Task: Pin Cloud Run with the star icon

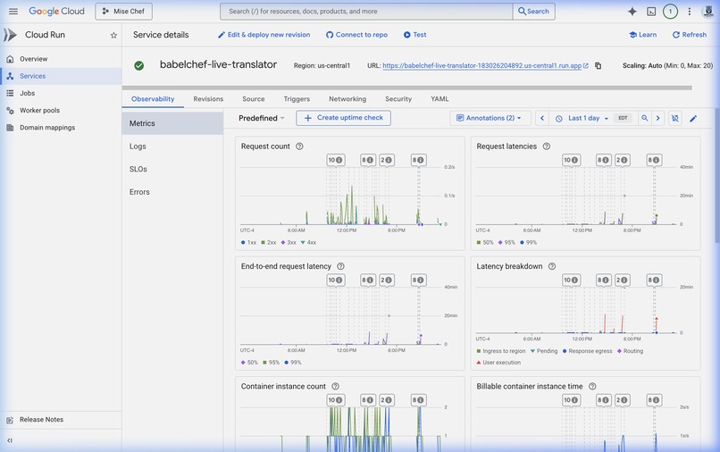Action: [113, 36]
